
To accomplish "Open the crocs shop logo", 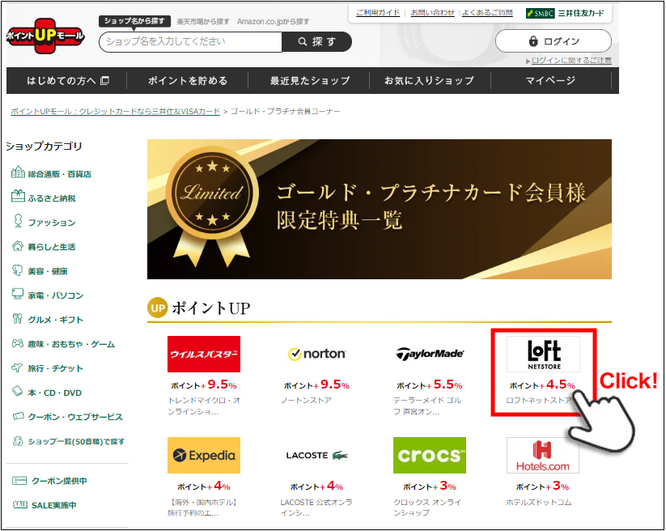I will point(430,456).
